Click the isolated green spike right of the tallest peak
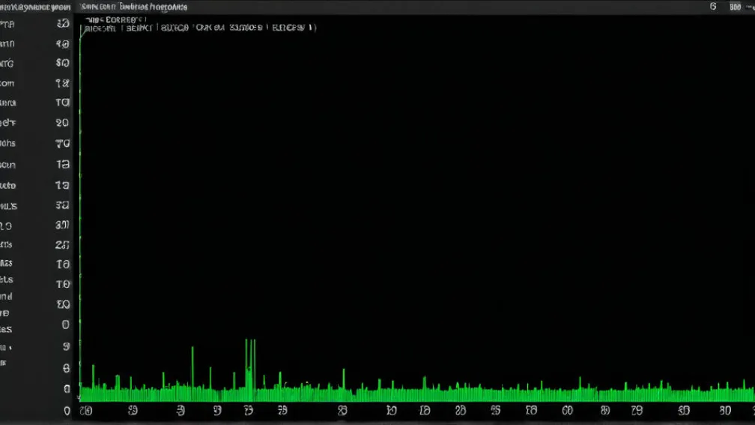Screen dimensions: 755x425 344,379
